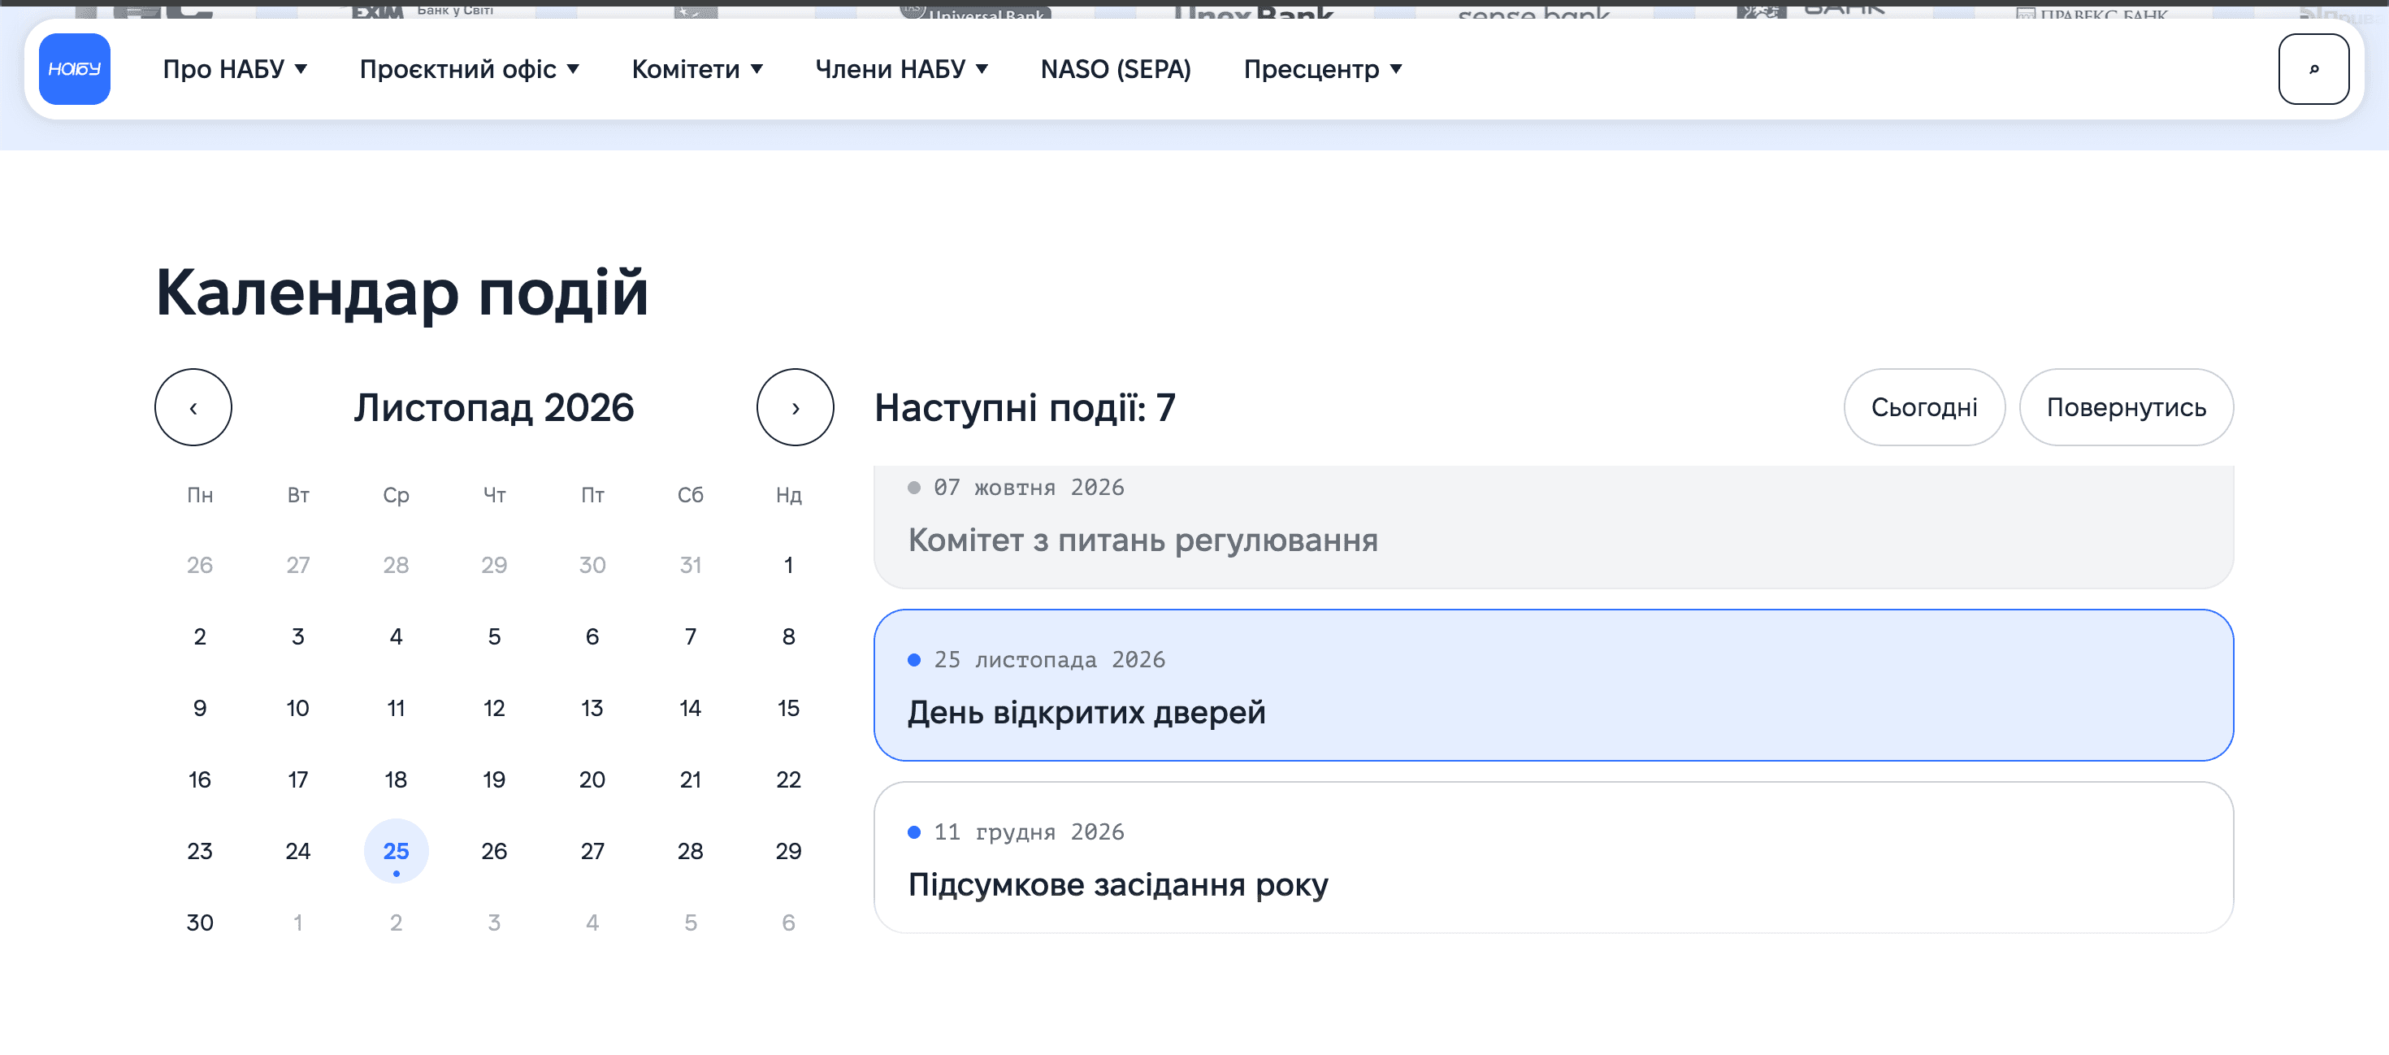Open the search icon button
This screenshot has height=1055, width=2389.
pos(2313,70)
